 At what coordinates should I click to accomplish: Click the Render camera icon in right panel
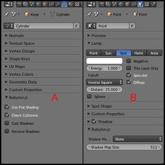point(102,4)
